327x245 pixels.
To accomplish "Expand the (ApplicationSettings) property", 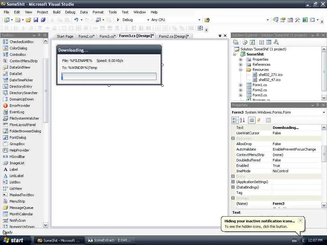I will (233, 182).
